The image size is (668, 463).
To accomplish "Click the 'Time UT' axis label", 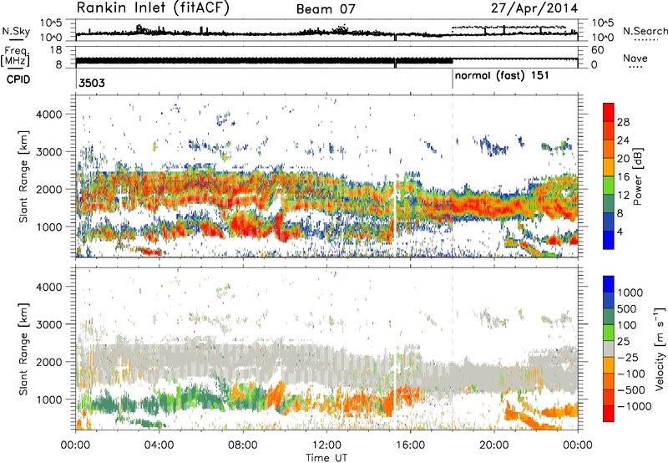I will [326, 457].
